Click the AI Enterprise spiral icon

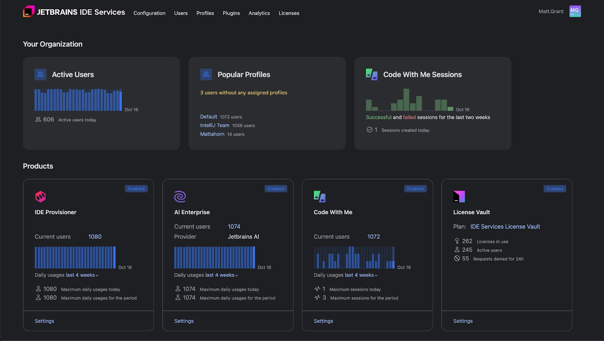point(180,197)
